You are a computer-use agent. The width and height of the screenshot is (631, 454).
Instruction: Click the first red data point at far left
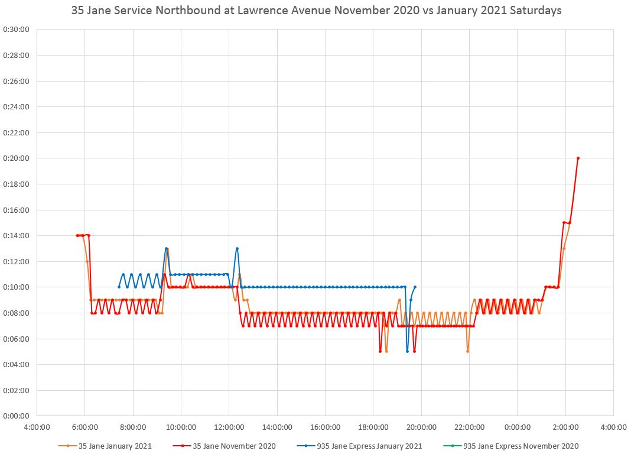[x=77, y=235]
